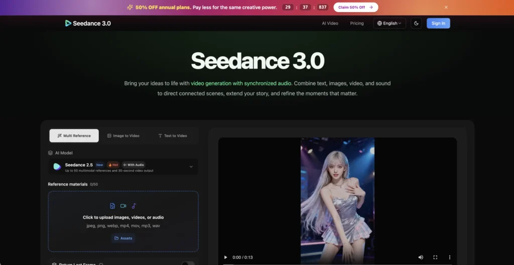514x265 pixels.
Task: Click the Reference materials 0/50 label
Action: pyautogui.click(x=73, y=184)
